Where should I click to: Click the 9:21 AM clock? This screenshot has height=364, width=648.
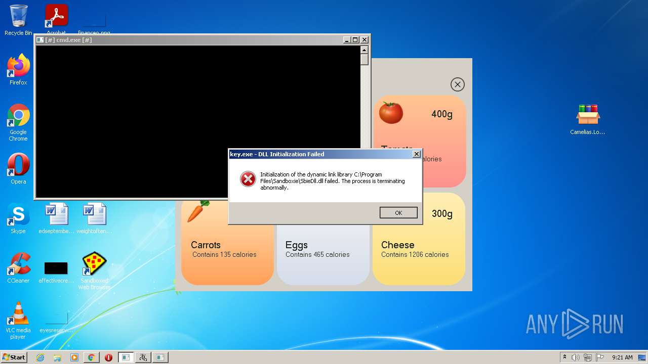coord(622,357)
